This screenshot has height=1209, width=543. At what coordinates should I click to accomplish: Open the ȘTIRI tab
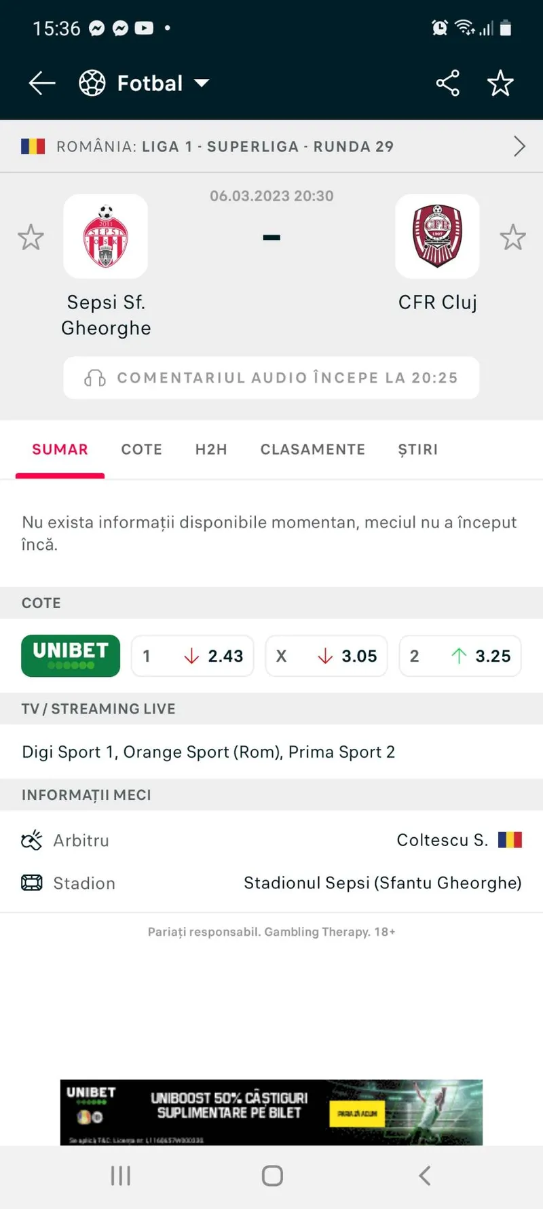pos(417,449)
